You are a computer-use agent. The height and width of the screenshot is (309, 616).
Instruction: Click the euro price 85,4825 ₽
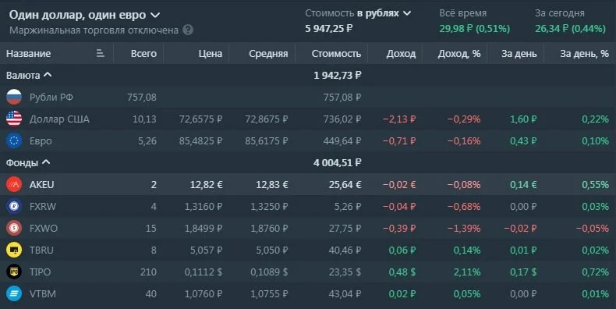click(x=200, y=140)
